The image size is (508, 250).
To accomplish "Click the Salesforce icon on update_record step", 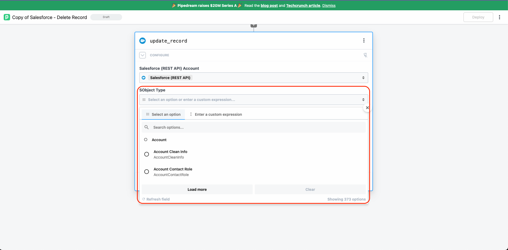I will coord(142,40).
